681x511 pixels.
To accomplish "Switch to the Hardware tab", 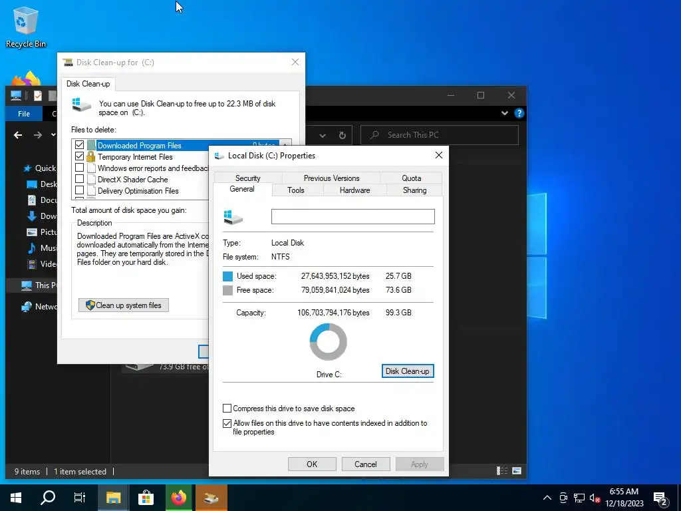I will coord(355,190).
